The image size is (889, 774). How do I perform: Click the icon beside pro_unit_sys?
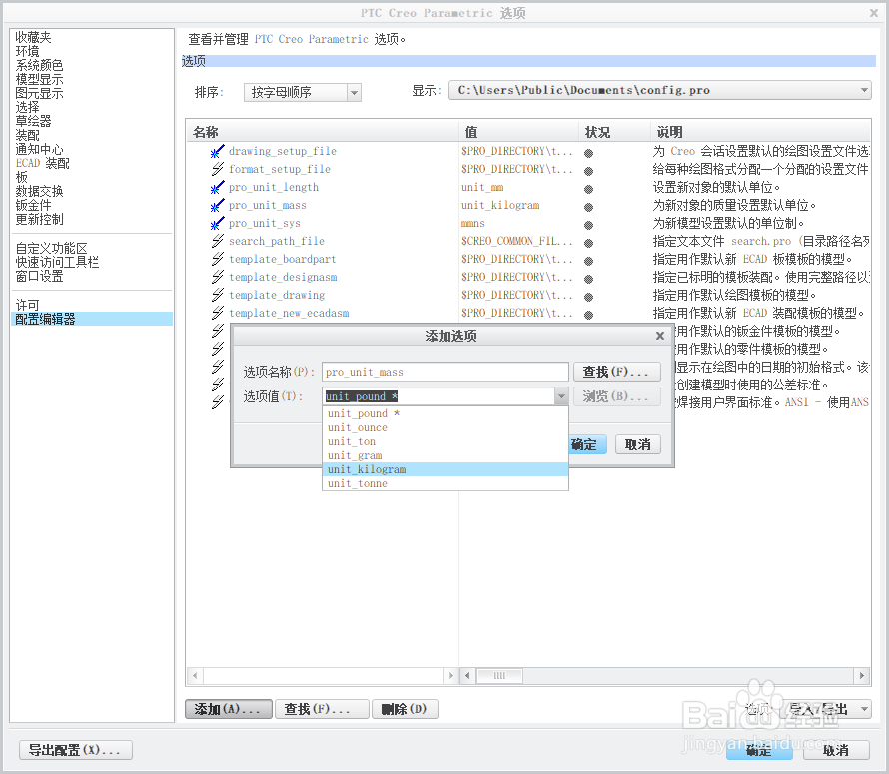click(217, 224)
